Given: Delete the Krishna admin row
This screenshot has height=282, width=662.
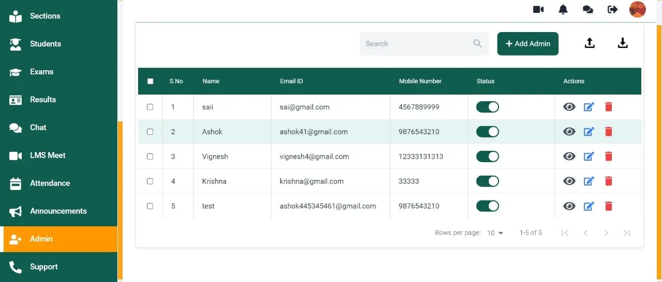Looking at the screenshot, I should pos(609,181).
